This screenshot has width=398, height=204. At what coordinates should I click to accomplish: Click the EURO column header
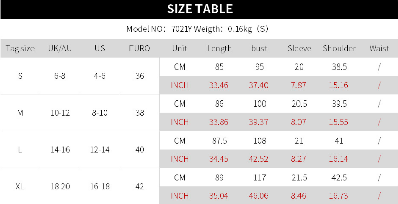point(139,48)
